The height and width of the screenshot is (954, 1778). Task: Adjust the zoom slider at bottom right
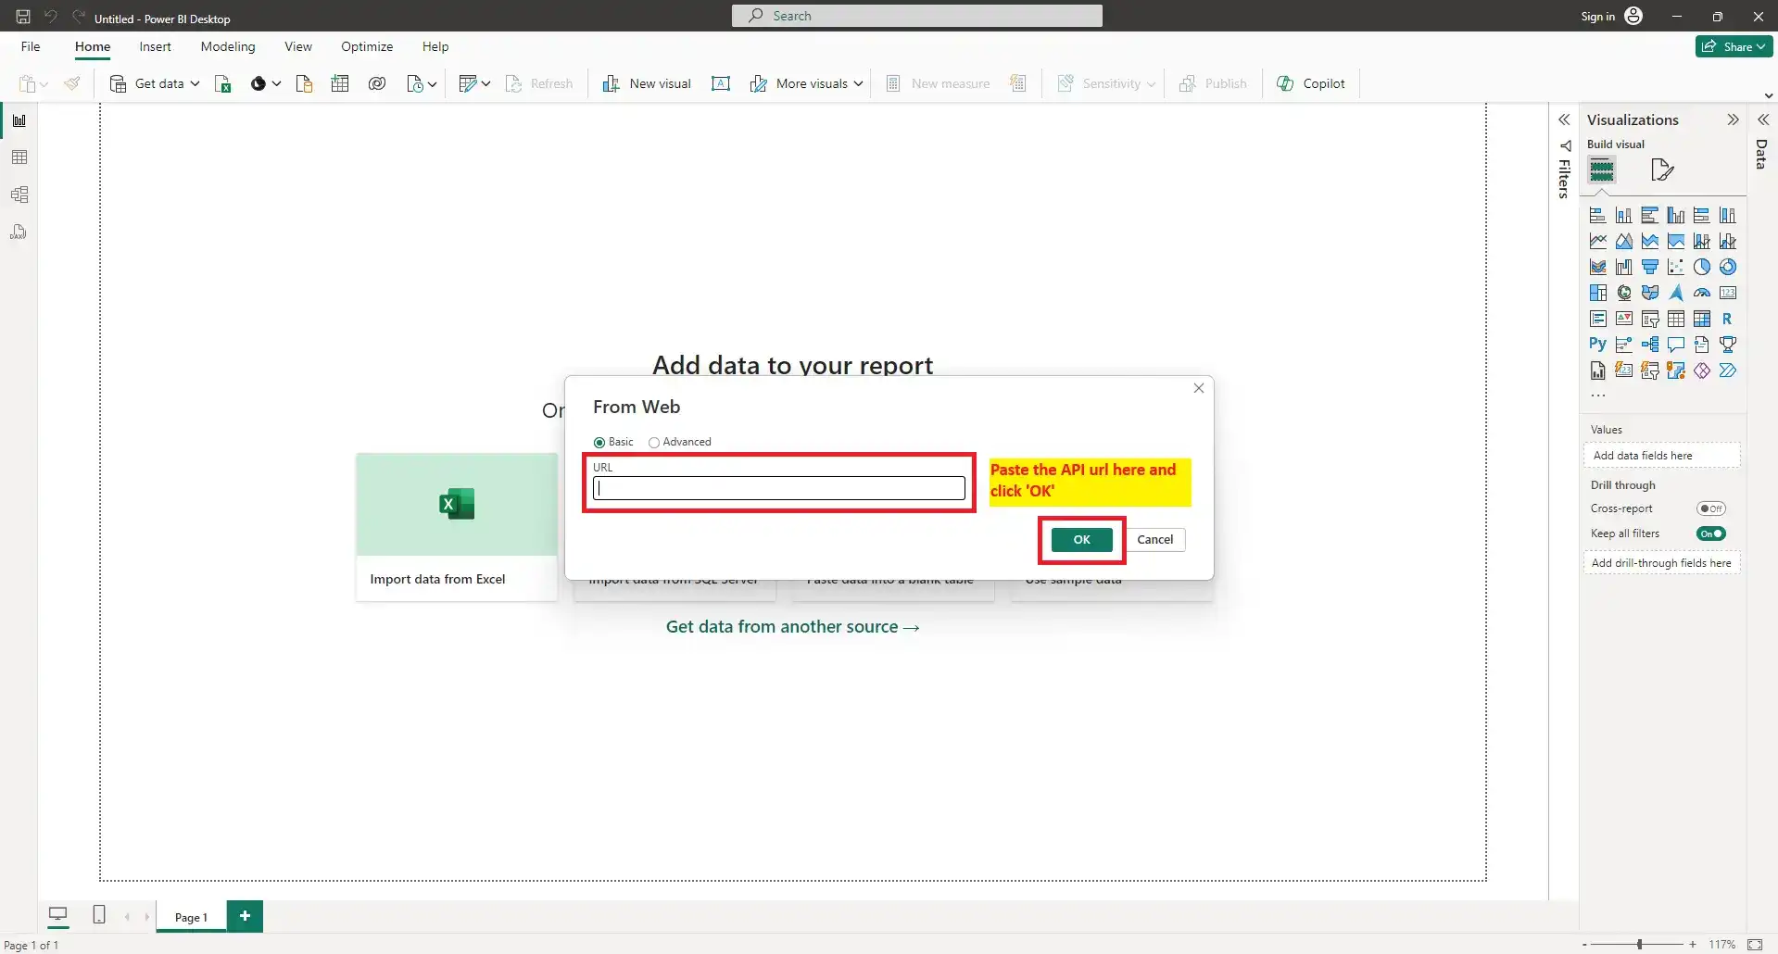pyautogui.click(x=1638, y=944)
